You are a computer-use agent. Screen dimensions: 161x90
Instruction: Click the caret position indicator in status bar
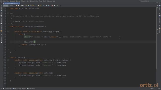[x=152, y=89]
